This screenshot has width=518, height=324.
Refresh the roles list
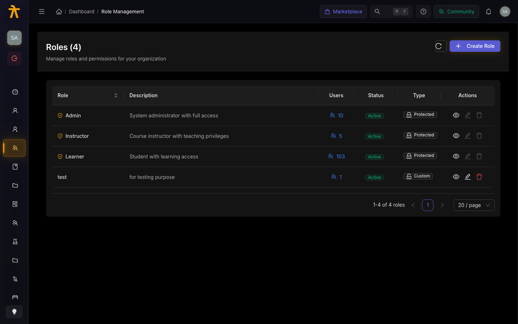coord(441,46)
